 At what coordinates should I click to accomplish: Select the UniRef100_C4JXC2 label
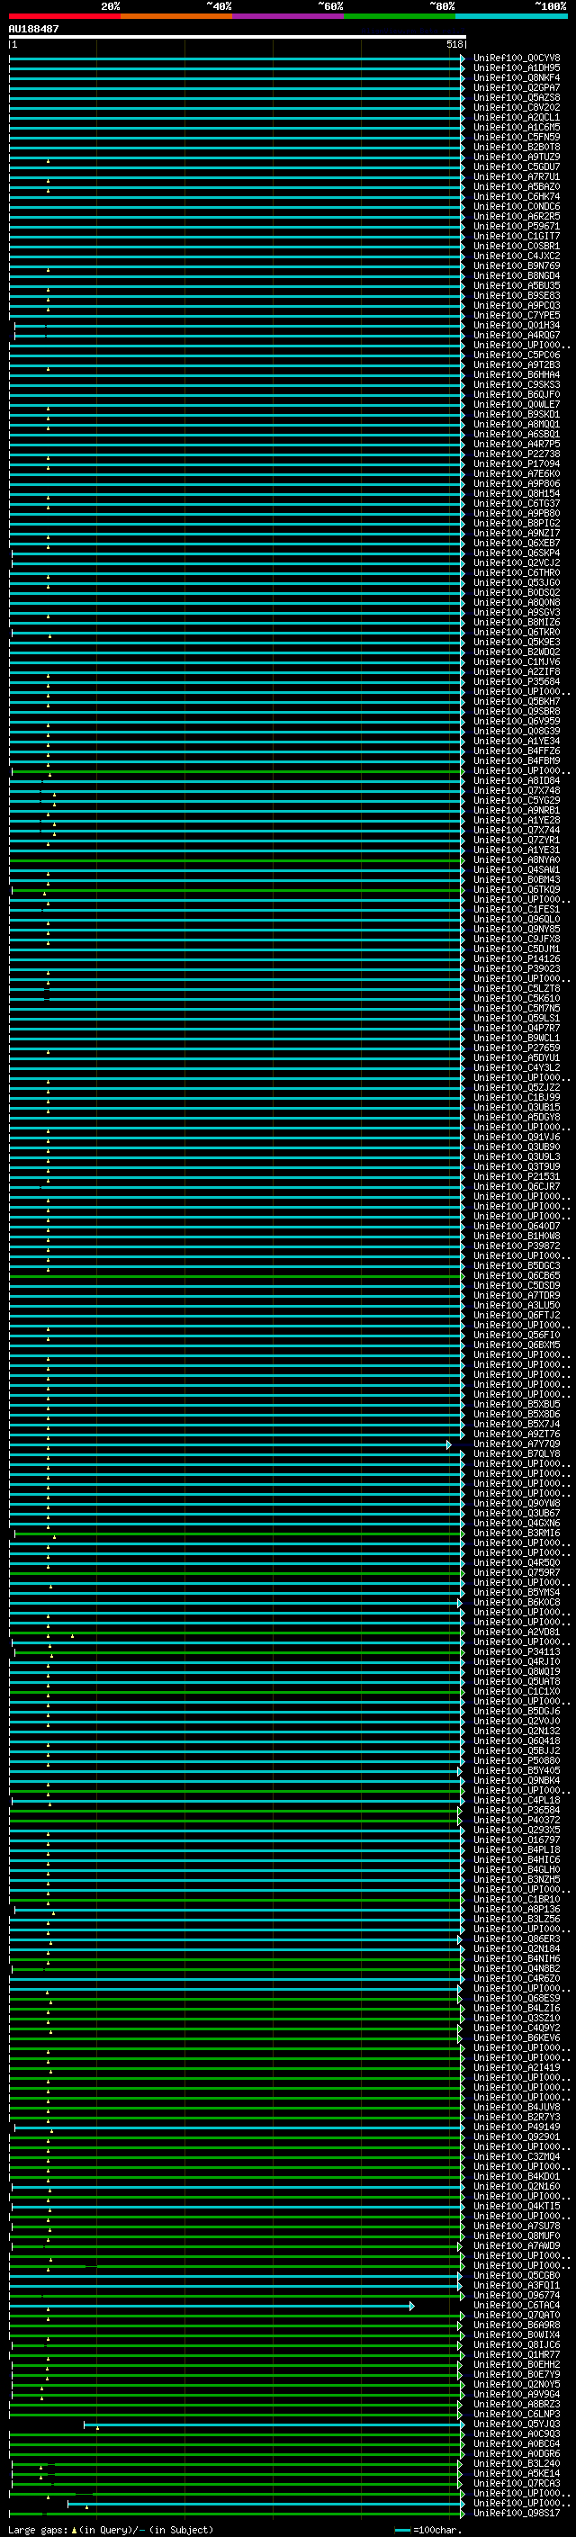[x=517, y=256]
